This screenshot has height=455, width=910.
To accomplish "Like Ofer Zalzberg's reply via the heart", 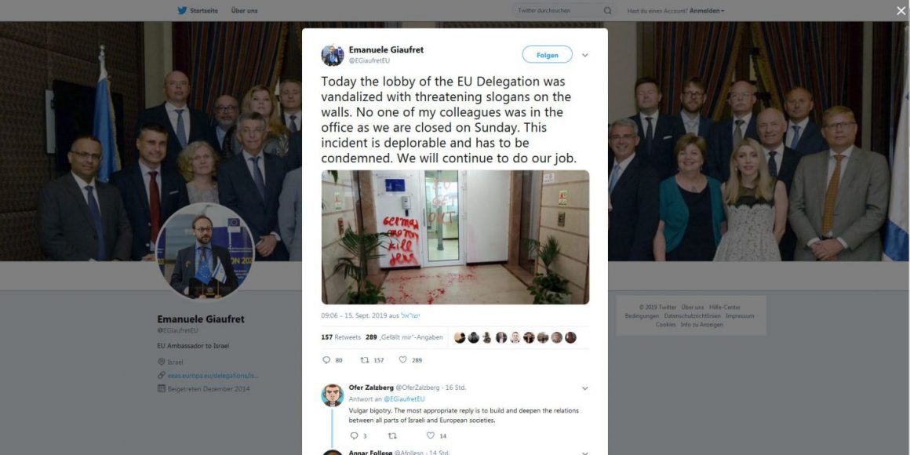I will point(431,435).
